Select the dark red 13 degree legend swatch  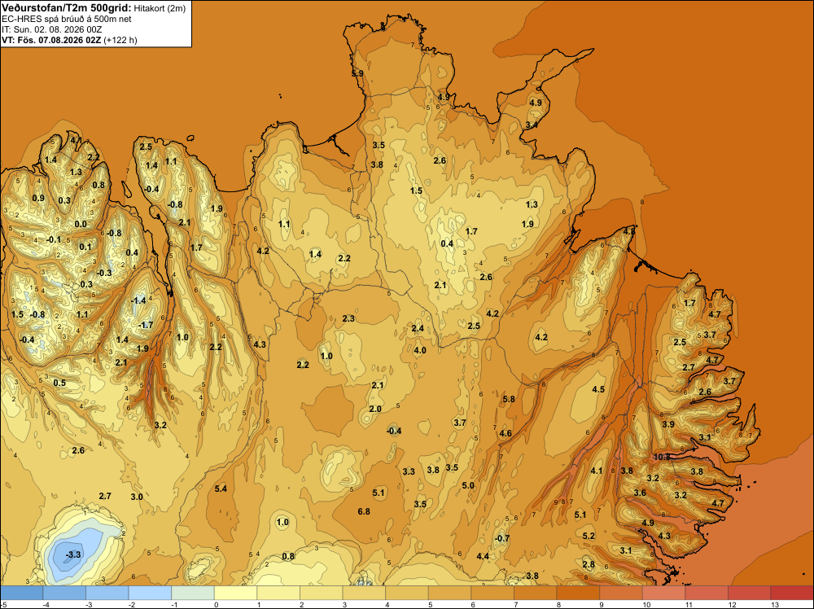click(792, 593)
